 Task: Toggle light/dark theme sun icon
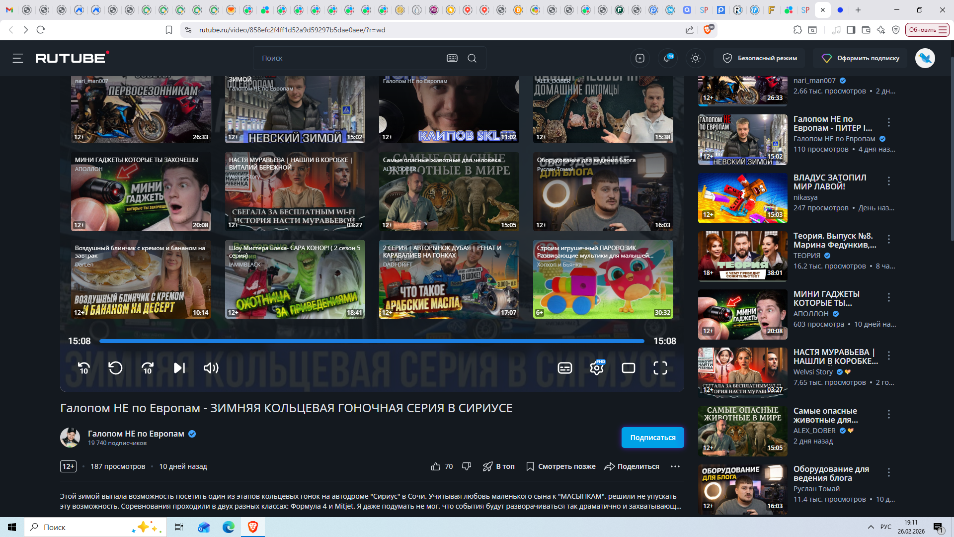point(696,58)
